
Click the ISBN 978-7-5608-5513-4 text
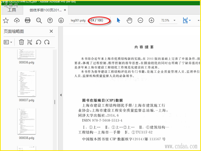[102, 121]
